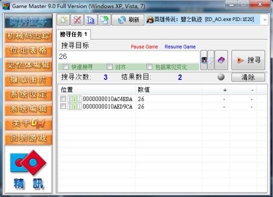Screen dimensions: 273x197
Task: Switch to the 搜寻任务 1 tab
Action: tap(73, 34)
